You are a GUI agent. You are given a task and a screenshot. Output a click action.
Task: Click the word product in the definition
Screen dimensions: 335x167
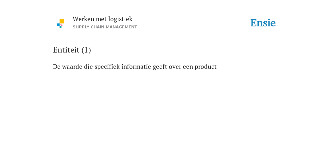click(x=205, y=67)
